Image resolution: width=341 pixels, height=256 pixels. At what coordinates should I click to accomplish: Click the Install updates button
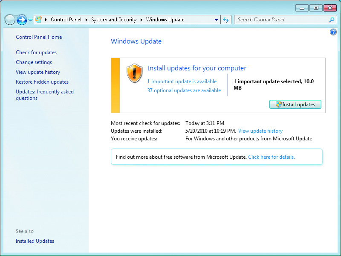coord(295,105)
